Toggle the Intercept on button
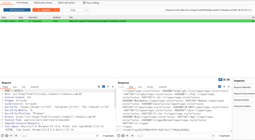The image size is (255, 140). tap(17, 10)
